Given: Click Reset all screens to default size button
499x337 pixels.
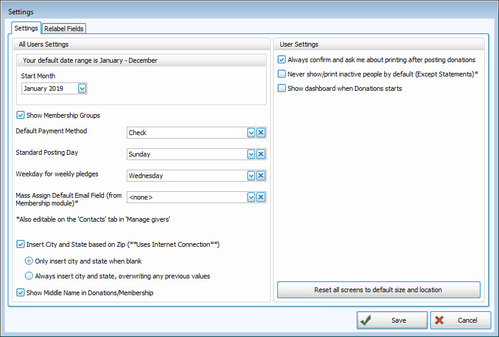Looking at the screenshot, I should [378, 290].
